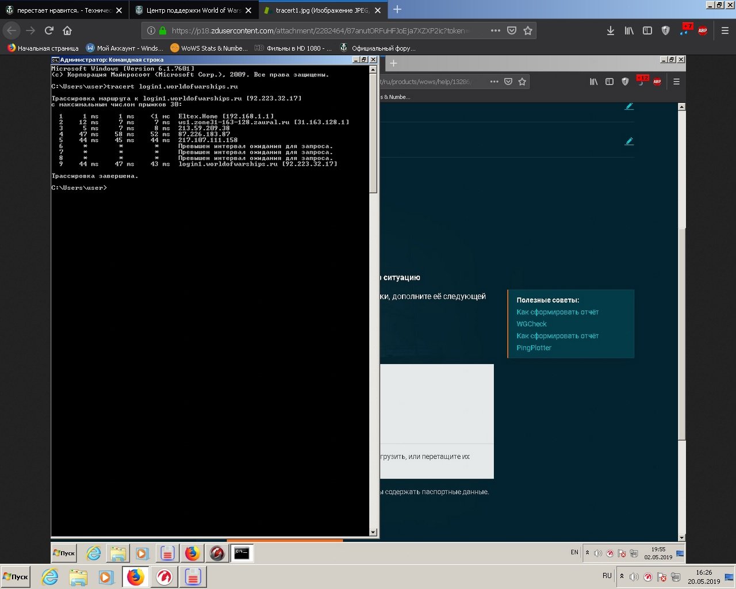Toggle the Firefox sidebar icon
Viewport: 736px width, 589px height.
(647, 30)
